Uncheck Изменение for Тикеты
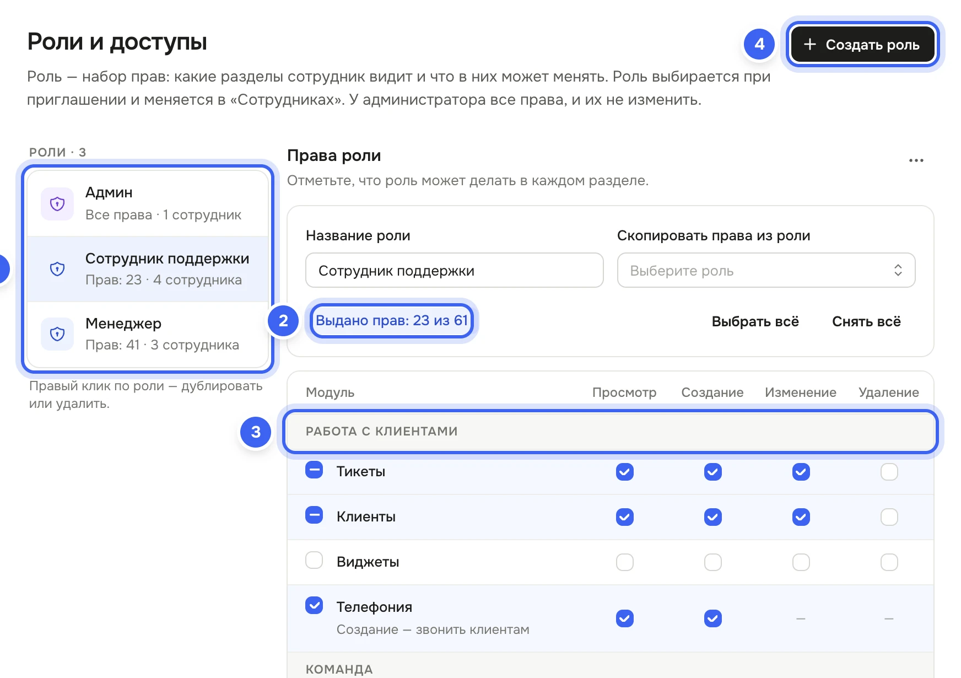The width and height of the screenshot is (961, 678). click(801, 472)
